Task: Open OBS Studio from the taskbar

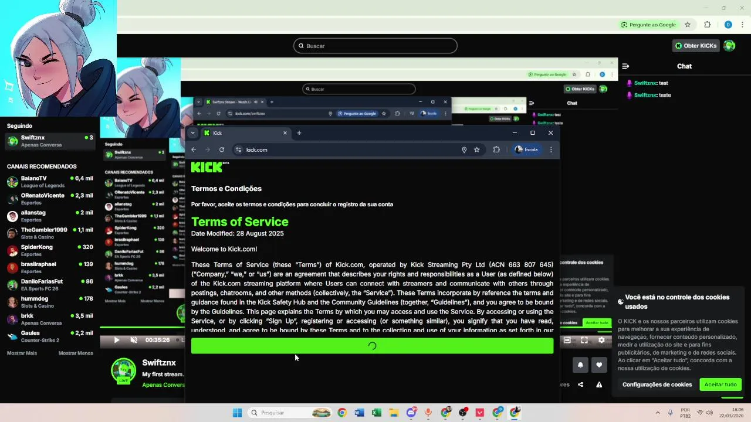Action: tap(463, 413)
